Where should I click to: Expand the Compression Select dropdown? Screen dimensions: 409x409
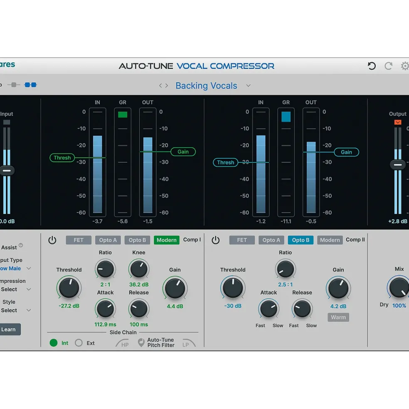(16, 289)
